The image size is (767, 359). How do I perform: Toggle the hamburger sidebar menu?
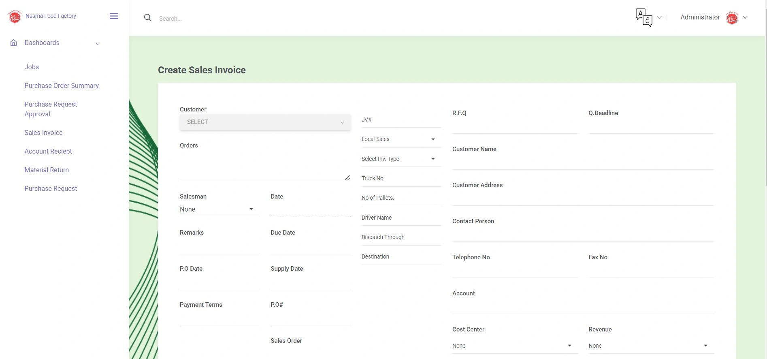[114, 16]
